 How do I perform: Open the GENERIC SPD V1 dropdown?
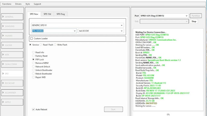click(78, 25)
